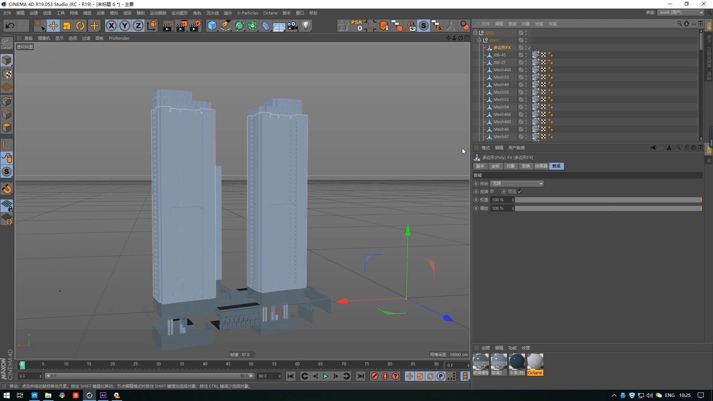Toggle the 反转 invert checkbox
This screenshot has height=401, width=713.
coord(492,192)
